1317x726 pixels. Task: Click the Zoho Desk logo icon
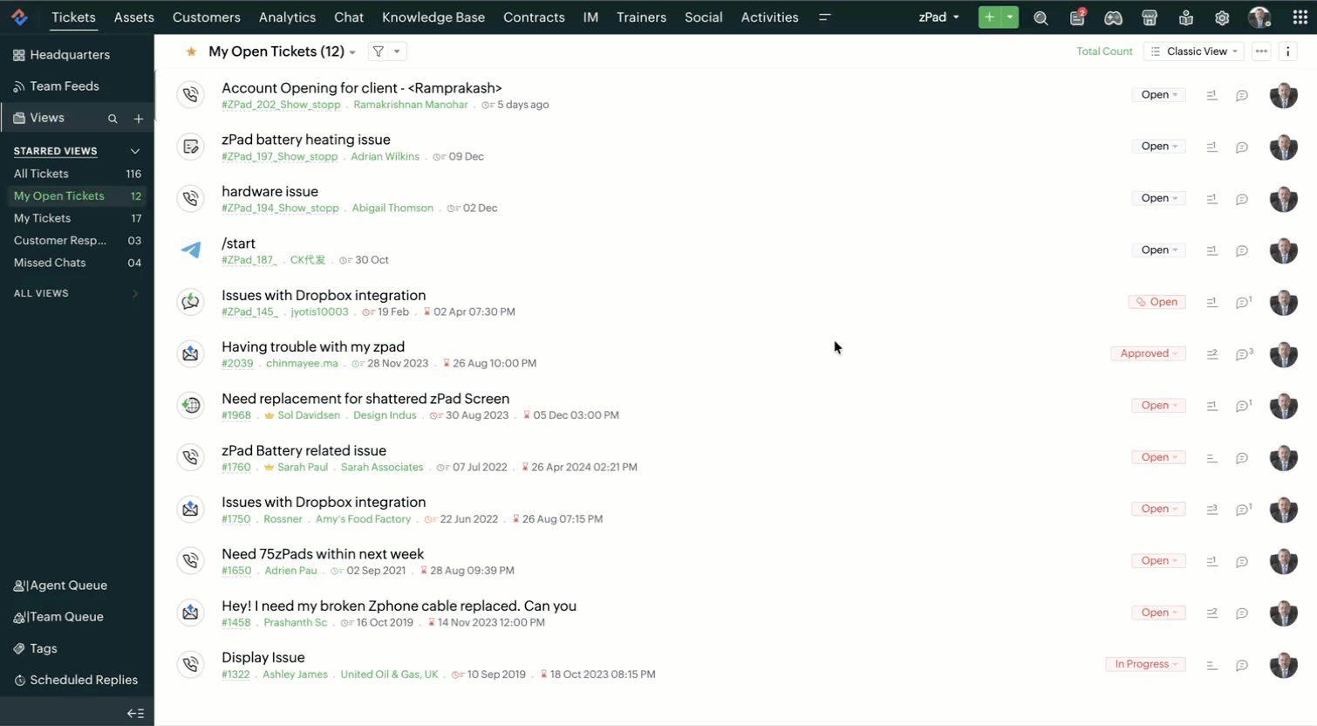click(x=19, y=17)
